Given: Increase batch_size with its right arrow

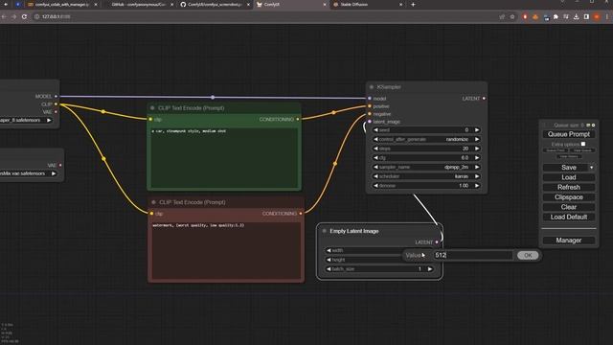Looking at the screenshot, I should 430,269.
